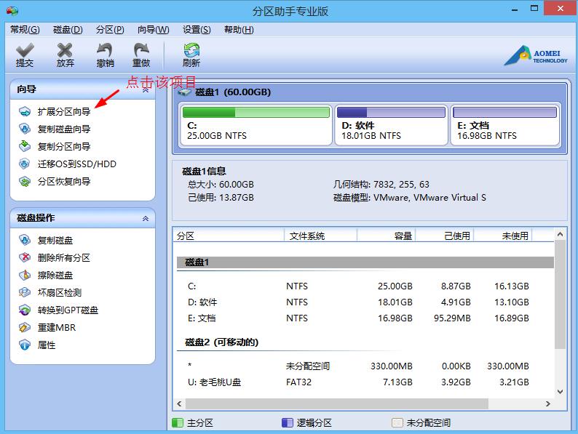578x434 pixels.
Task: Click the 逻辑分区 blue legend swatch
Action: 287,422
